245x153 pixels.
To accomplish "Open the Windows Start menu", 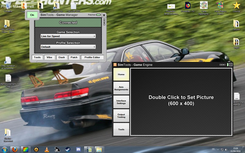I will pyautogui.click(x=5, y=150).
